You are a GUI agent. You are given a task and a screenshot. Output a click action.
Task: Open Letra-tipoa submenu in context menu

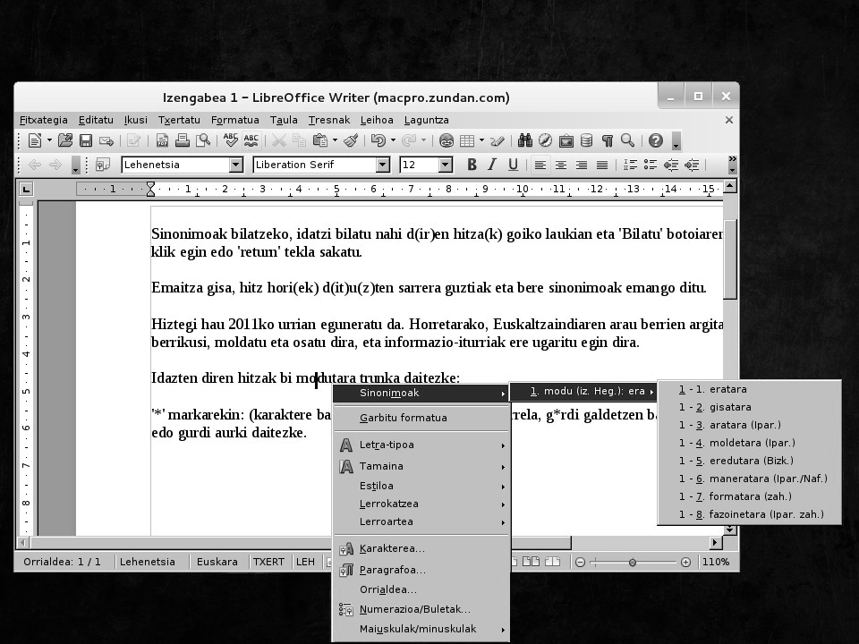click(x=421, y=445)
